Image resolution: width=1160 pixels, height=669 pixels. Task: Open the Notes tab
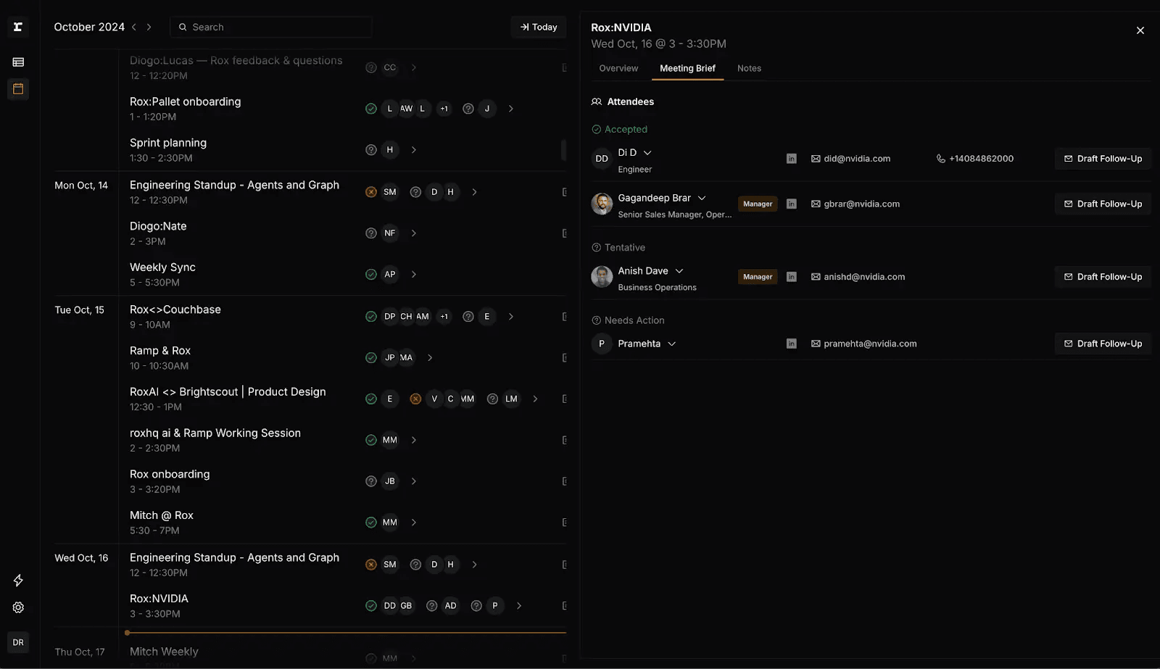coord(749,68)
